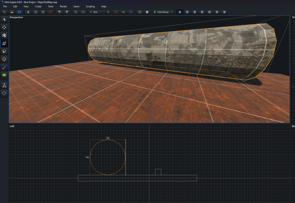This screenshot has width=295, height=203.
Task: Toggle the highlighted first view mode button
Action: coord(180,12)
